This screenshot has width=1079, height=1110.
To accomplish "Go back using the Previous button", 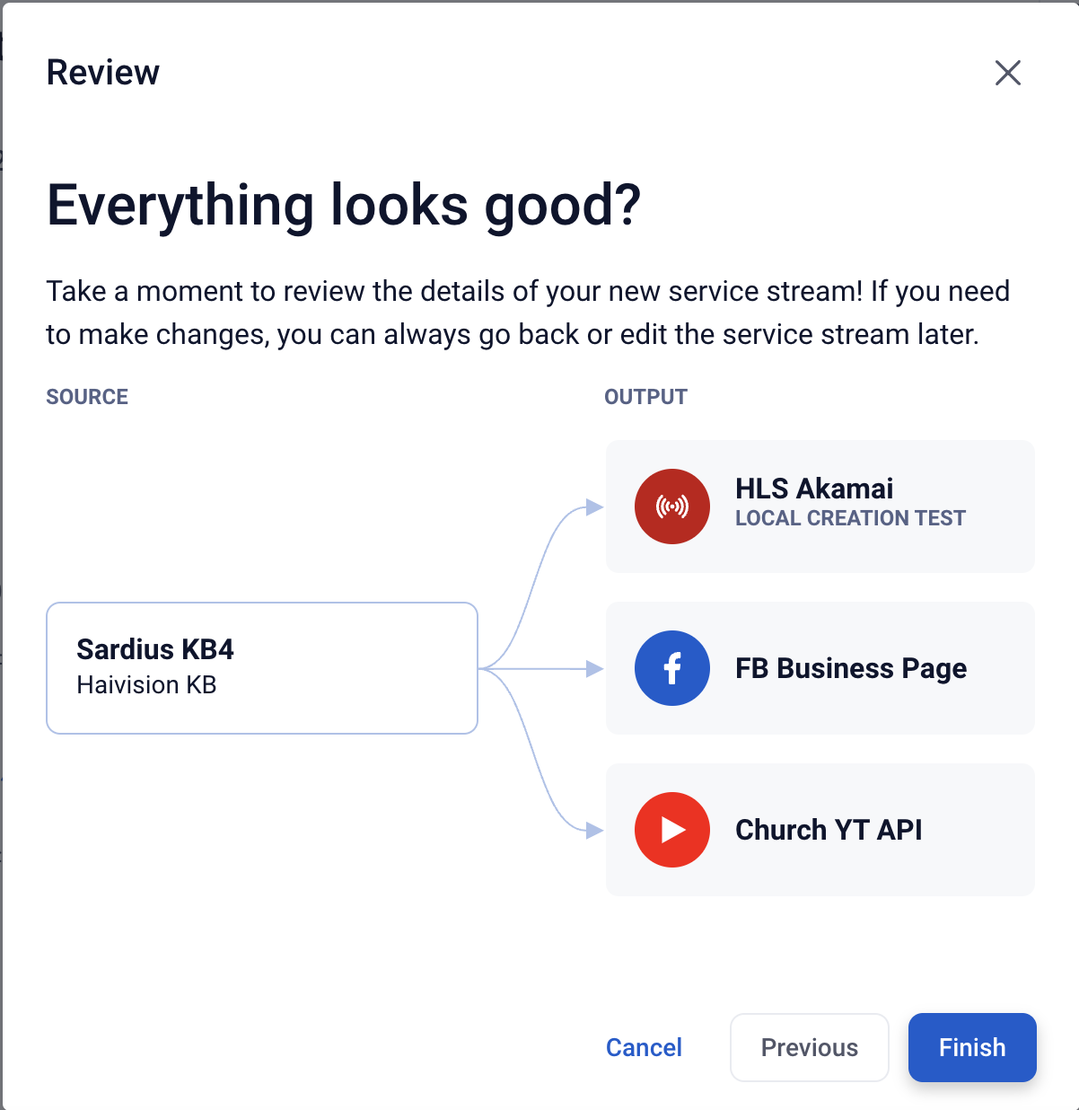I will [809, 1047].
